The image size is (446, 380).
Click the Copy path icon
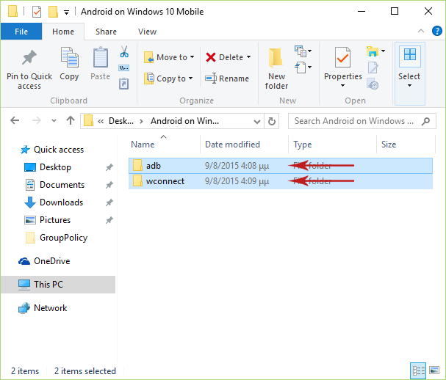(x=123, y=68)
